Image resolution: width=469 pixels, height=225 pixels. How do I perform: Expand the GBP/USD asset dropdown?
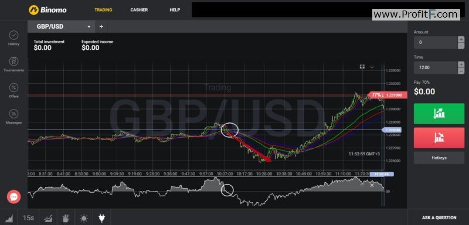click(89, 26)
